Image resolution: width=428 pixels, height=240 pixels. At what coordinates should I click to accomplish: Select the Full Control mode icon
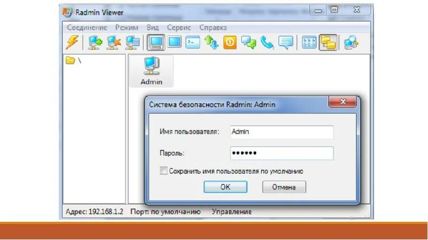click(156, 42)
